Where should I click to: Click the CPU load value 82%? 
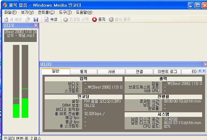(x=167, y=126)
